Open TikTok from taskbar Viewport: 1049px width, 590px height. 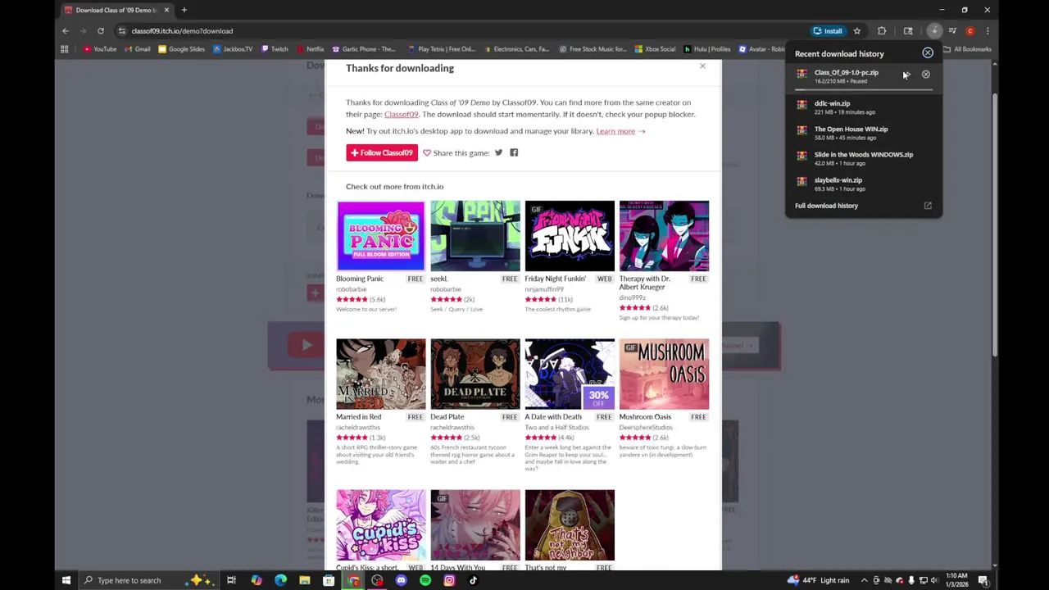click(473, 580)
